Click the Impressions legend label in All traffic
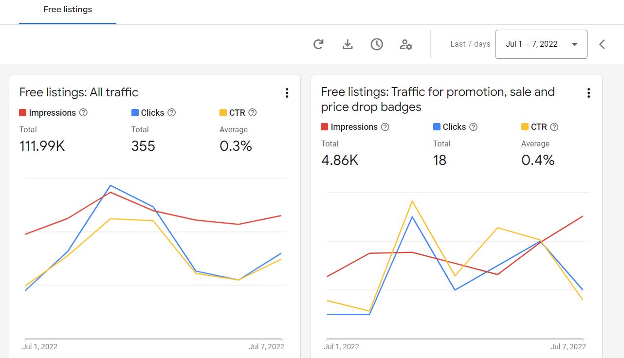This screenshot has height=358, width=624. coord(53,113)
